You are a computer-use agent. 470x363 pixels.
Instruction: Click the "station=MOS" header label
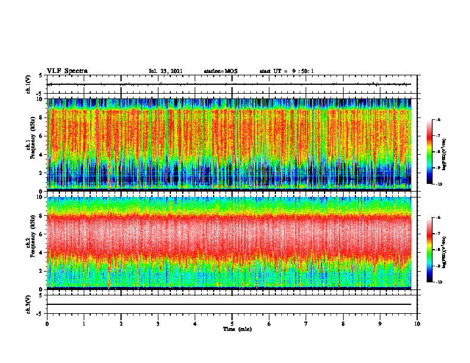(221, 71)
